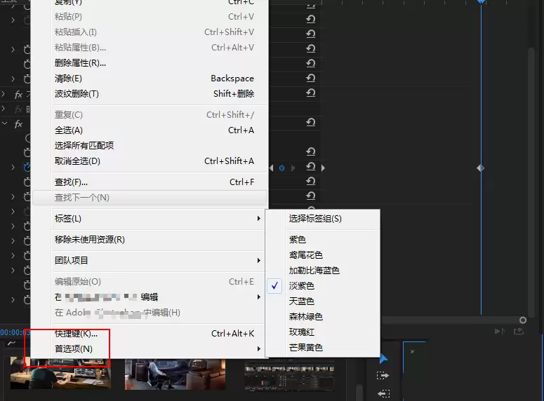Click the Overwrite clip icon

pyautogui.click(x=383, y=394)
